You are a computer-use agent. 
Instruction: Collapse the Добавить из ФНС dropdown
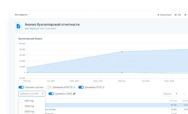(x=32, y=94)
